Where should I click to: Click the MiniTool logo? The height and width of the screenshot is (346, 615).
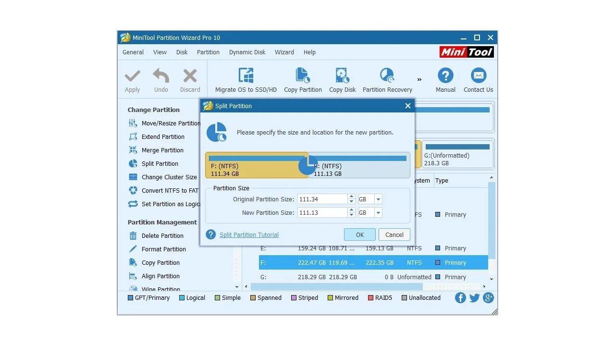(x=467, y=52)
